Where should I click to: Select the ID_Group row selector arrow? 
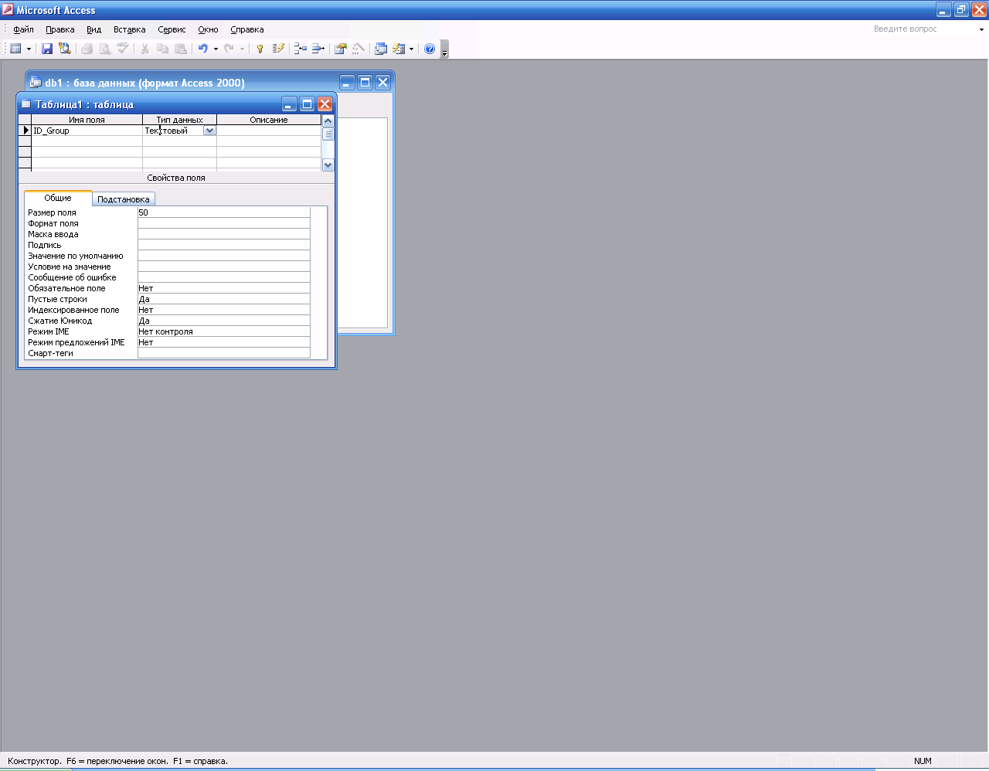25,131
